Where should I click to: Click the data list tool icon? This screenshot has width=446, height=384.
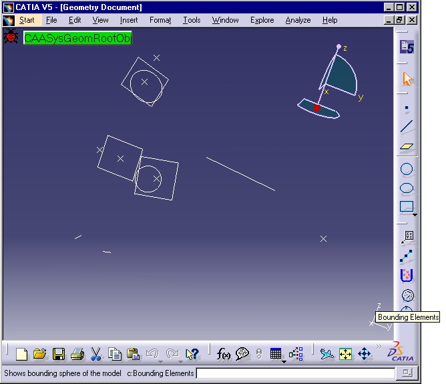tap(407, 237)
